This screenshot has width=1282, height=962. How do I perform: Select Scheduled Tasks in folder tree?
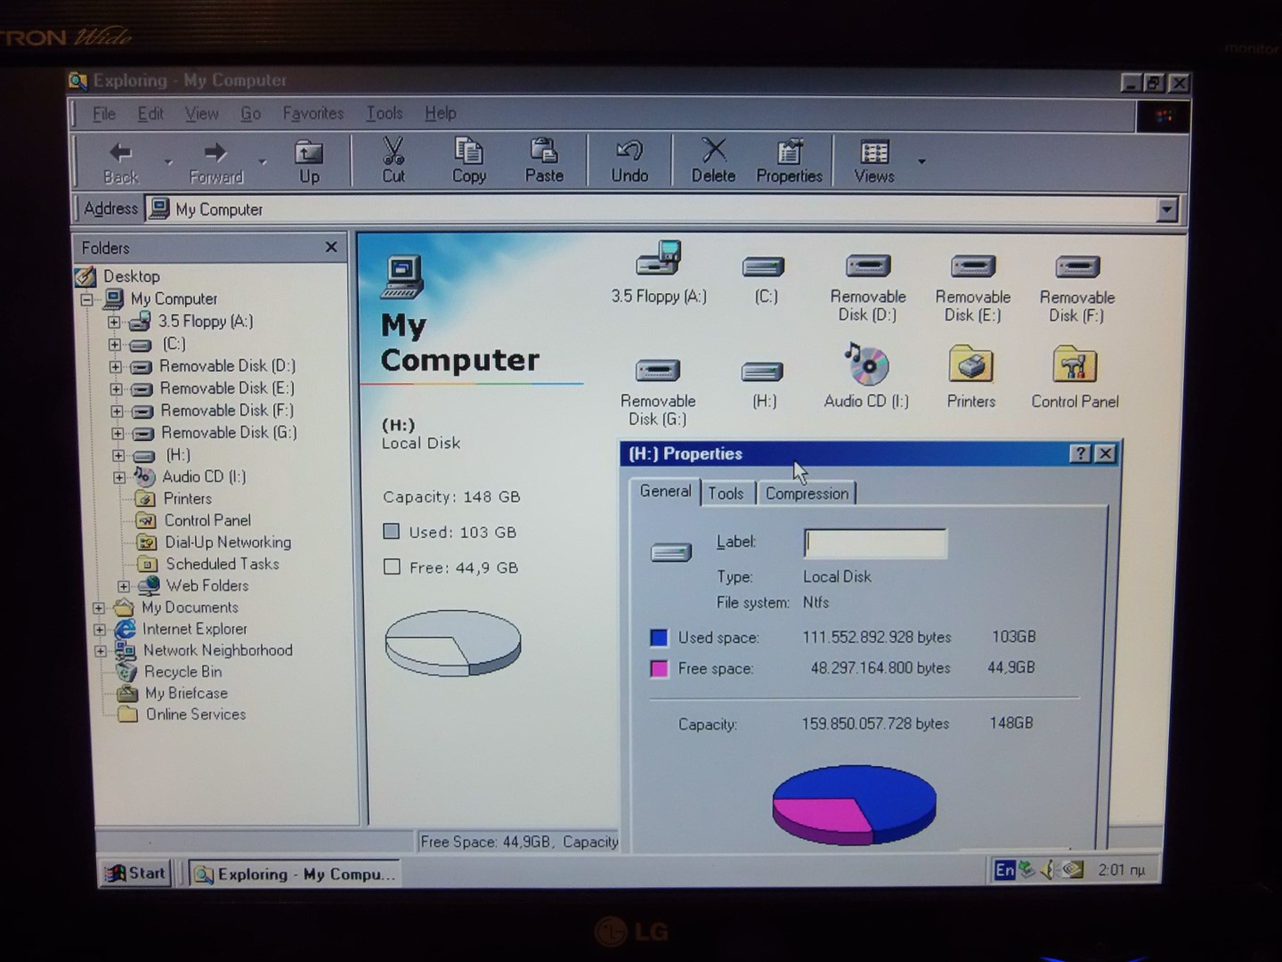(x=222, y=564)
